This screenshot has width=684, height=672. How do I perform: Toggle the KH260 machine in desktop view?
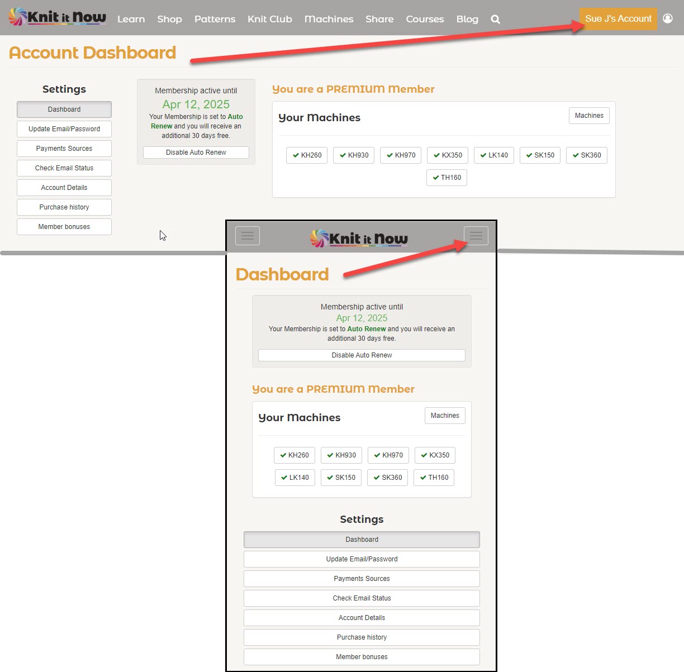tap(307, 155)
